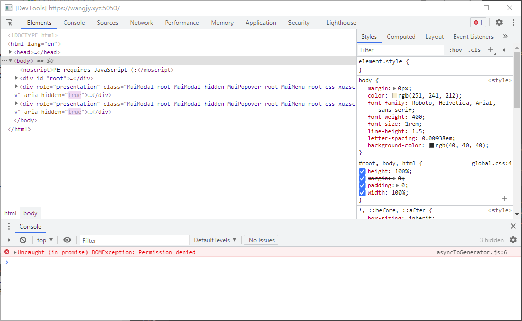Create a live expression with eye icon
This screenshot has width=522, height=321.
(67, 240)
